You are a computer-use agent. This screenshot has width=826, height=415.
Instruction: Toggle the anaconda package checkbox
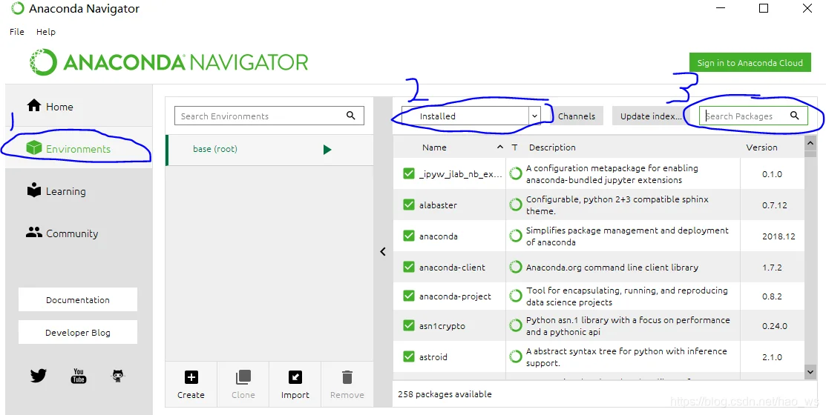pos(409,236)
